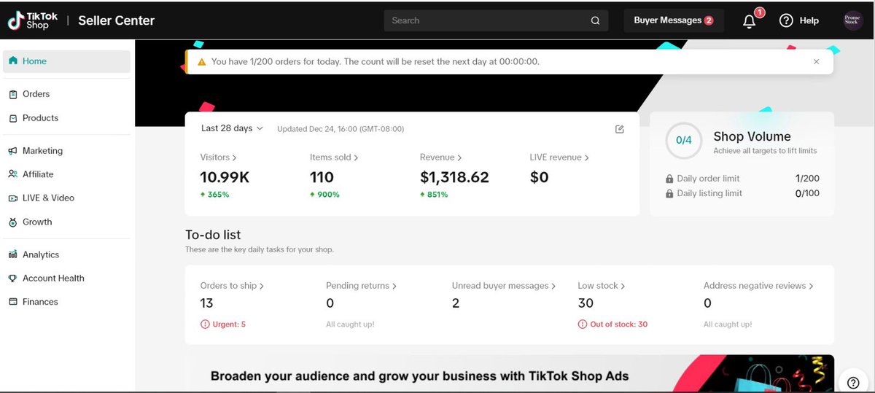875x393 pixels.
Task: Click the Marketing megaphone icon
Action: tap(13, 151)
